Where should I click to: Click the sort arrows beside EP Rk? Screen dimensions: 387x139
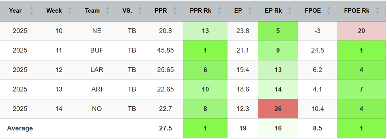pyautogui.click(x=289, y=11)
